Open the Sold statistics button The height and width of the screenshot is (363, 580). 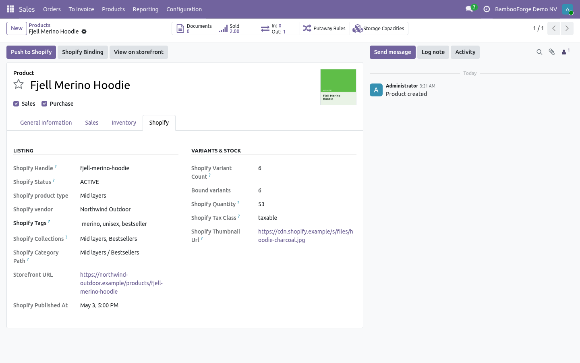coord(237,29)
